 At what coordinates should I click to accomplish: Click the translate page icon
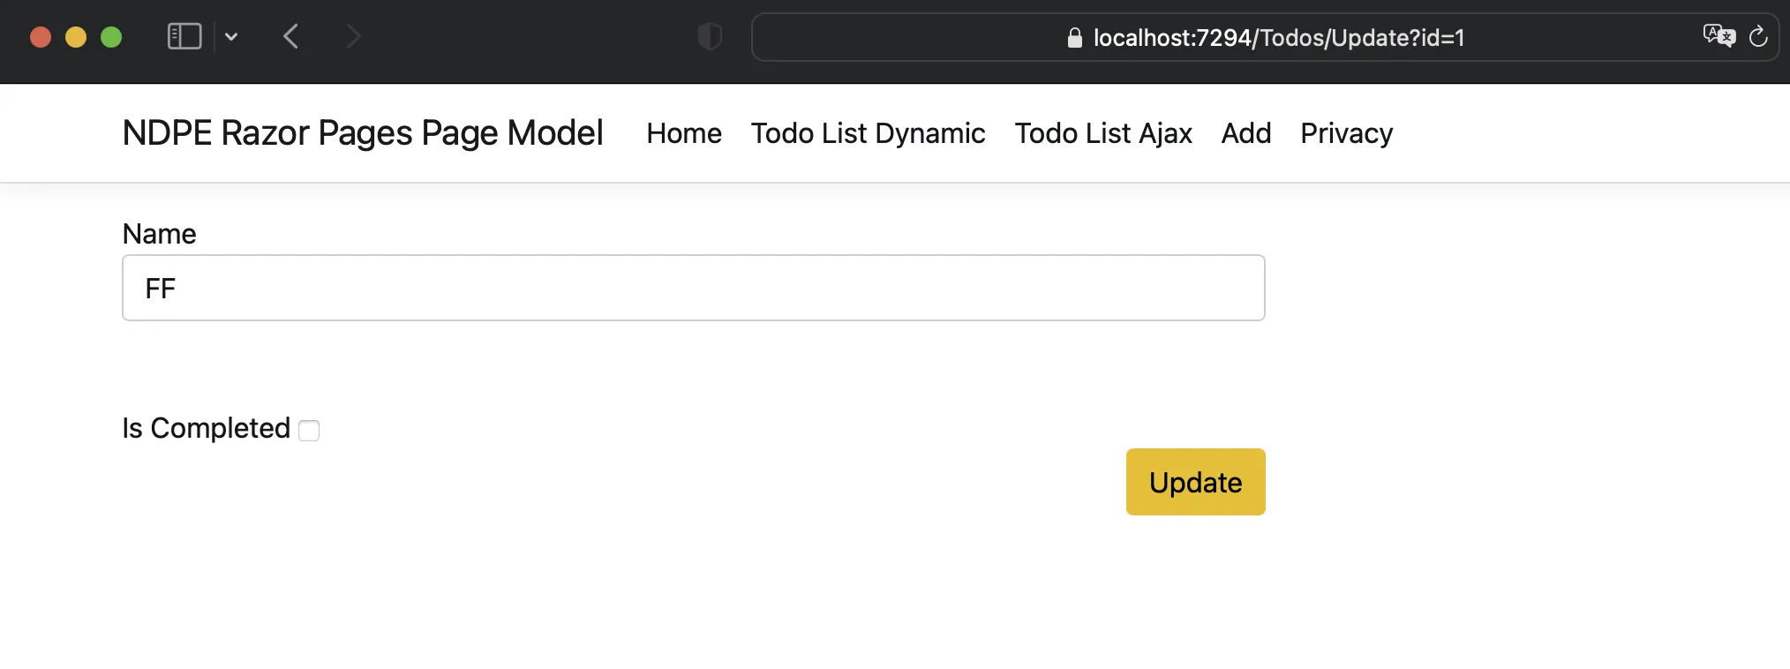click(1719, 36)
